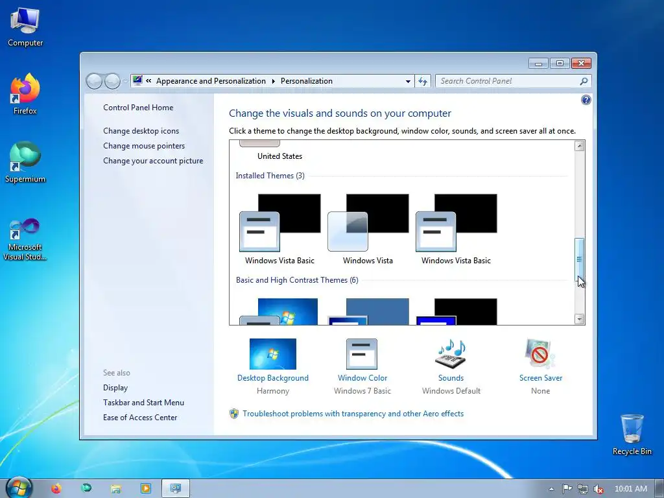Select the last Windows Vista Basic theme
The width and height of the screenshot is (664, 498).
pos(456,229)
